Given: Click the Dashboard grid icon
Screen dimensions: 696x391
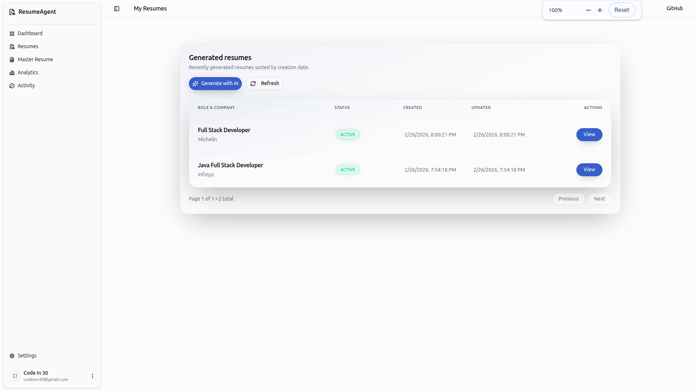Looking at the screenshot, I should pos(12,34).
